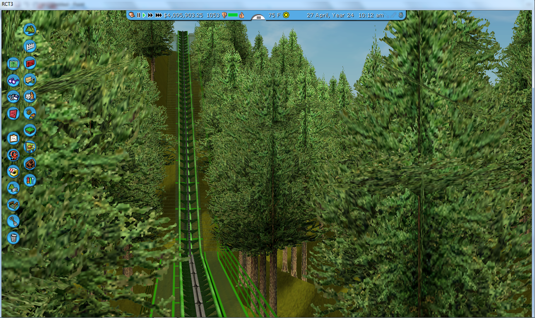
Task: Click the trash bin delete icon
Action: [x=13, y=238]
